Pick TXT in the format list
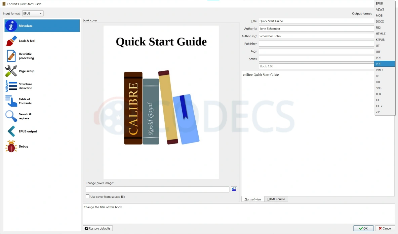398x234 pixels. coord(384,100)
